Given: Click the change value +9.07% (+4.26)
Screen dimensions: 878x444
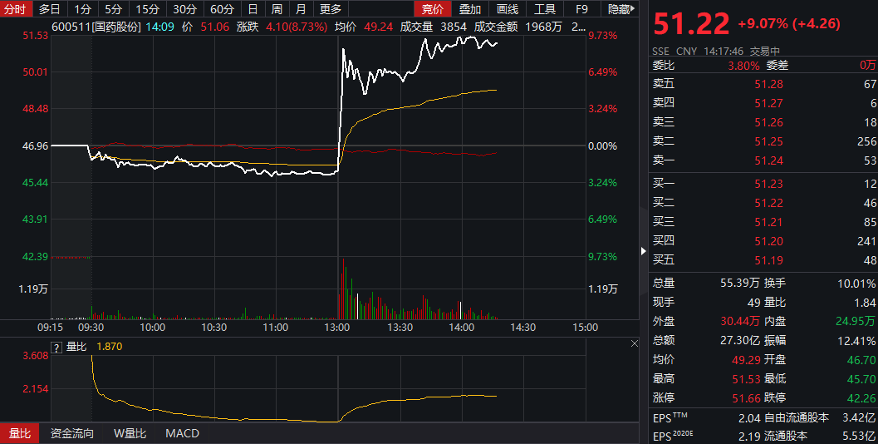Looking at the screenshot, I should pos(788,23).
